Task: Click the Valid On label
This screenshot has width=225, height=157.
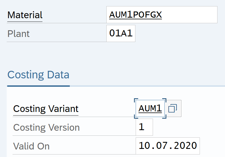Action: [x=31, y=146]
